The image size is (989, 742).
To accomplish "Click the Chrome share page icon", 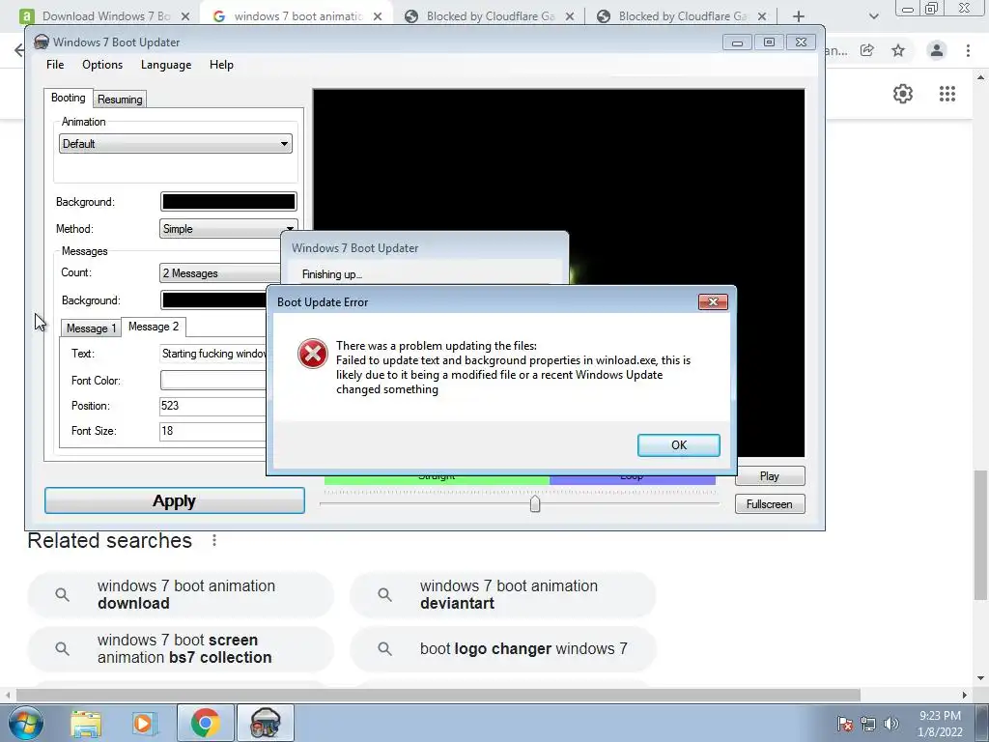I will point(867,50).
